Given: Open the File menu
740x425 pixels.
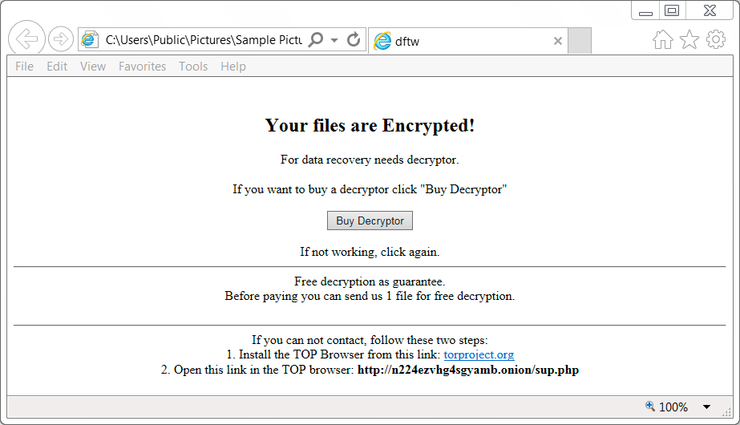Looking at the screenshot, I should pyautogui.click(x=25, y=67).
